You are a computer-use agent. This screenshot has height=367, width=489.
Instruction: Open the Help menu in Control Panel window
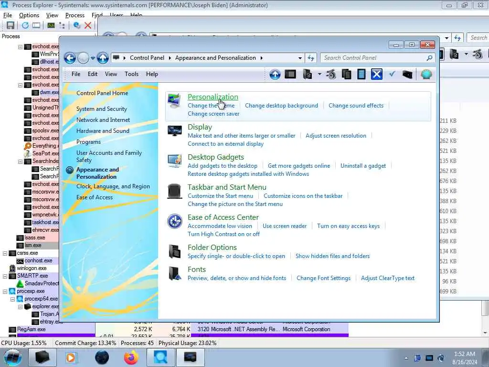coord(152,74)
